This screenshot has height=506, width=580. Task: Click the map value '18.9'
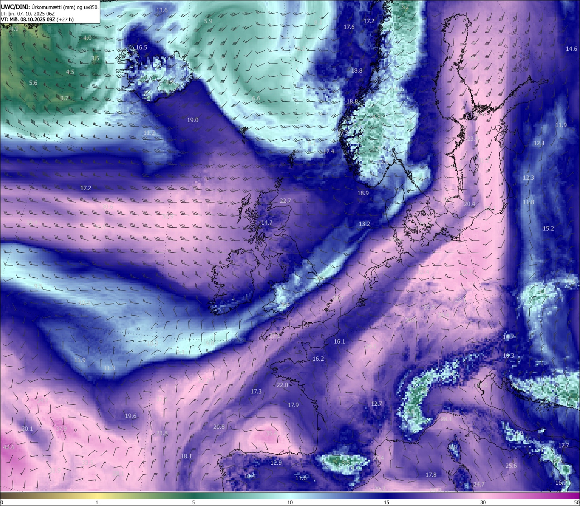click(x=363, y=193)
